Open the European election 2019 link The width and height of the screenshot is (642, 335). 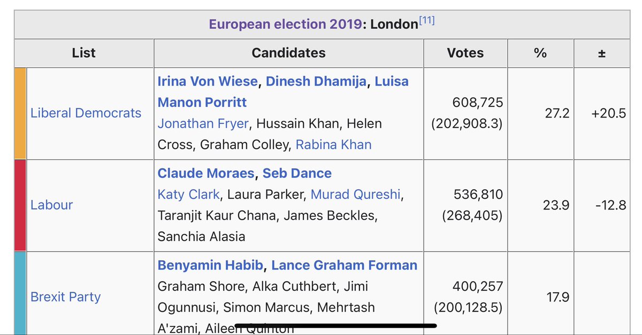click(x=285, y=25)
